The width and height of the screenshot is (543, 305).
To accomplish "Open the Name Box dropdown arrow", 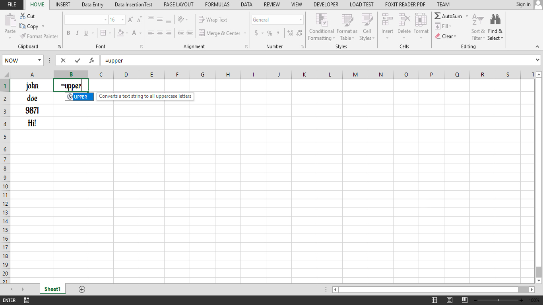I will [x=39, y=60].
